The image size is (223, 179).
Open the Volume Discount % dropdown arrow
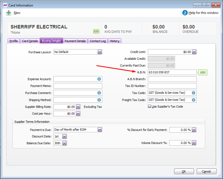pos(194,143)
